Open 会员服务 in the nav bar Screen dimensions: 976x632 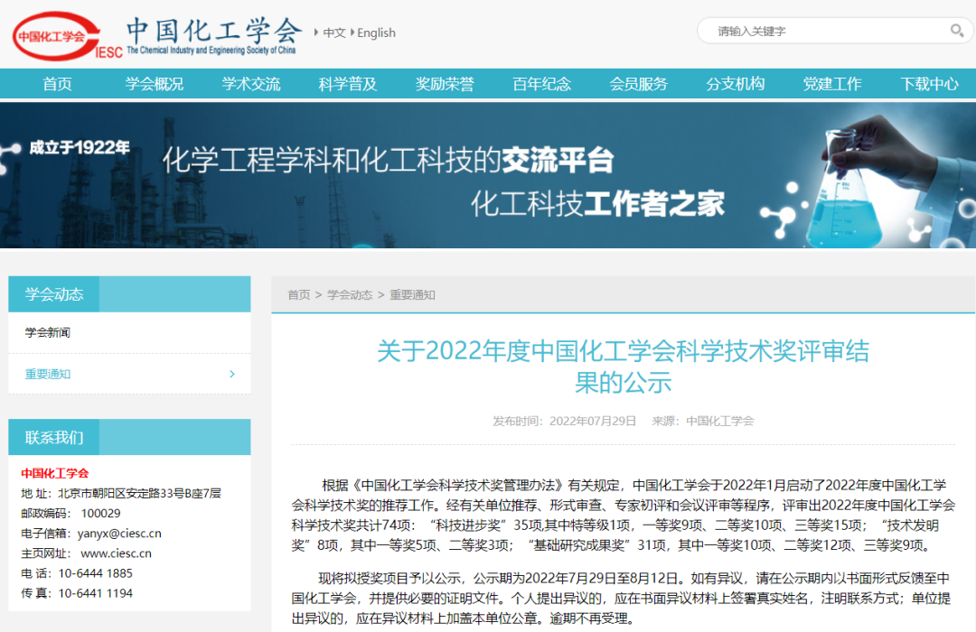pos(638,84)
